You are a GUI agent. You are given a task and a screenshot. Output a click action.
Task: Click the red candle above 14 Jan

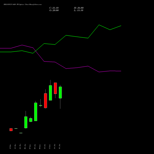point(55,88)
